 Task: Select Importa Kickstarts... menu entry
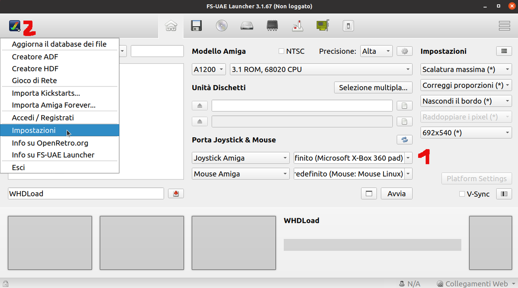pos(59,93)
